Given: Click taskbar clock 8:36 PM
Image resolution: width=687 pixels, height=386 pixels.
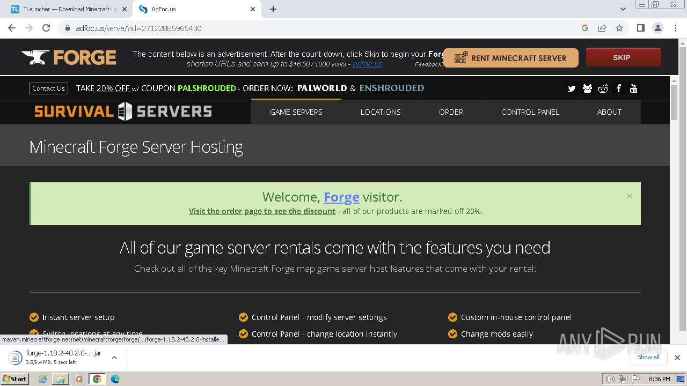Looking at the screenshot, I should pos(659,379).
